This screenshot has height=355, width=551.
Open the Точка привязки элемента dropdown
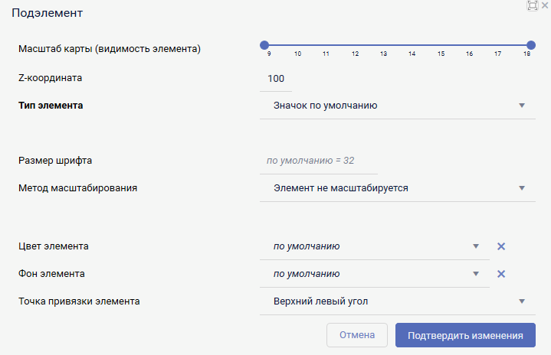tap(397, 301)
